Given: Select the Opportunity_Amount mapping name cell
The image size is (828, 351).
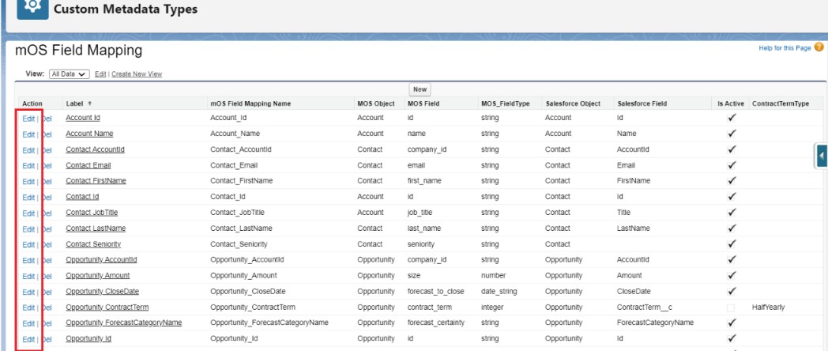Looking at the screenshot, I should point(243,276).
